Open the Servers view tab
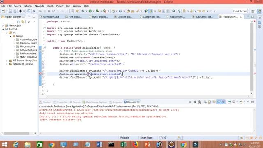 point(75,102)
